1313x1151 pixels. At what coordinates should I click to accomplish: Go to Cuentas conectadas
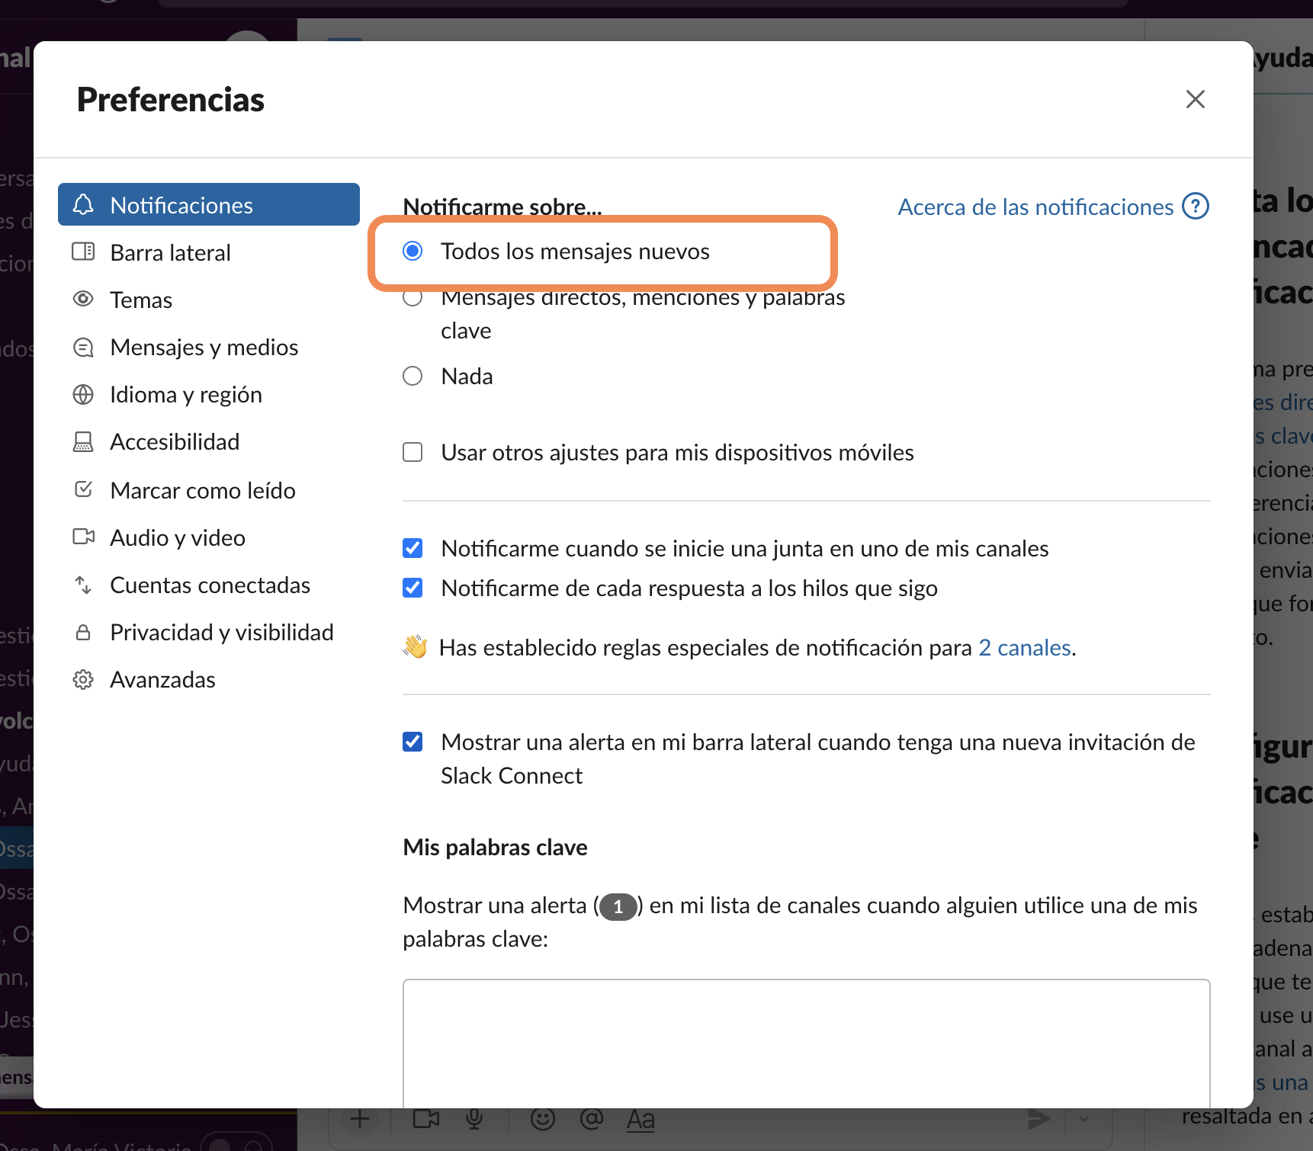click(x=208, y=585)
